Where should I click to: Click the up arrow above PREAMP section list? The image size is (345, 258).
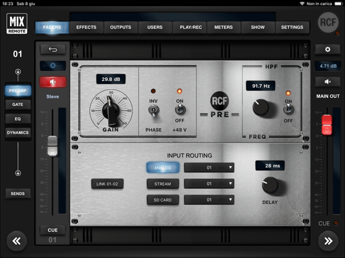point(18,72)
